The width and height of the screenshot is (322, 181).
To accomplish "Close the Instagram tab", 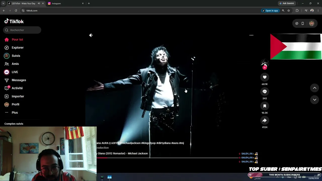I will [x=83, y=4].
